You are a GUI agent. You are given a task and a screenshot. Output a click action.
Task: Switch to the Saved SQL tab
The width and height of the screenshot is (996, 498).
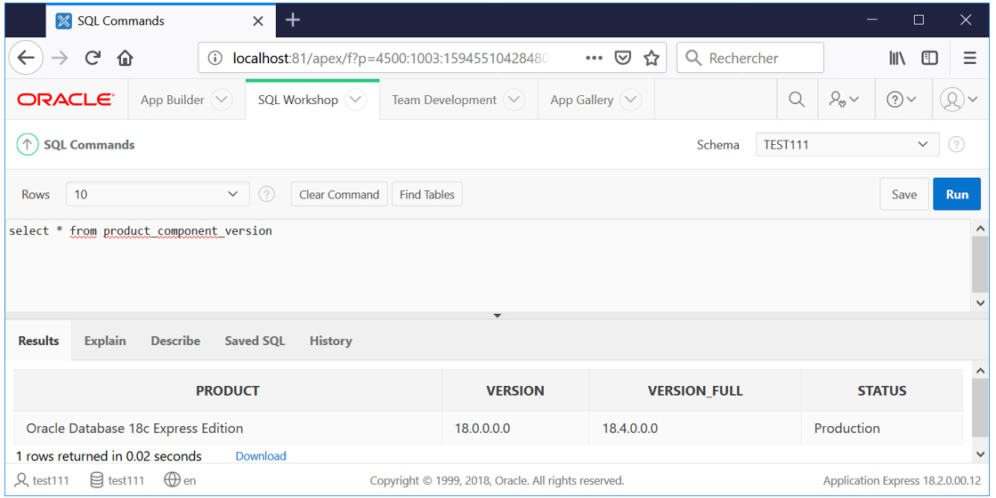(x=255, y=341)
